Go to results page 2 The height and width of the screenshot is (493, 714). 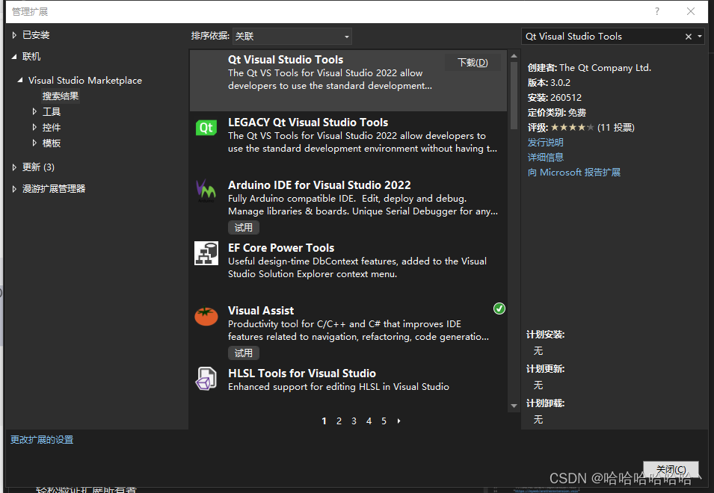(339, 421)
